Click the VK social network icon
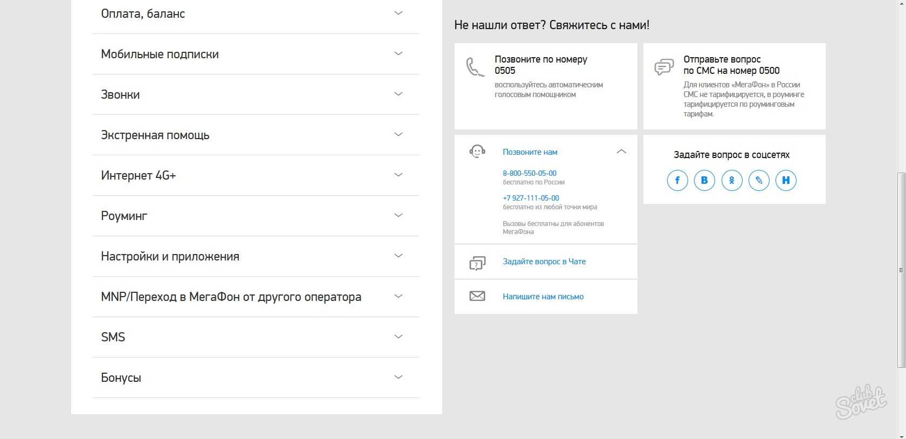This screenshot has height=439, width=906. (704, 180)
